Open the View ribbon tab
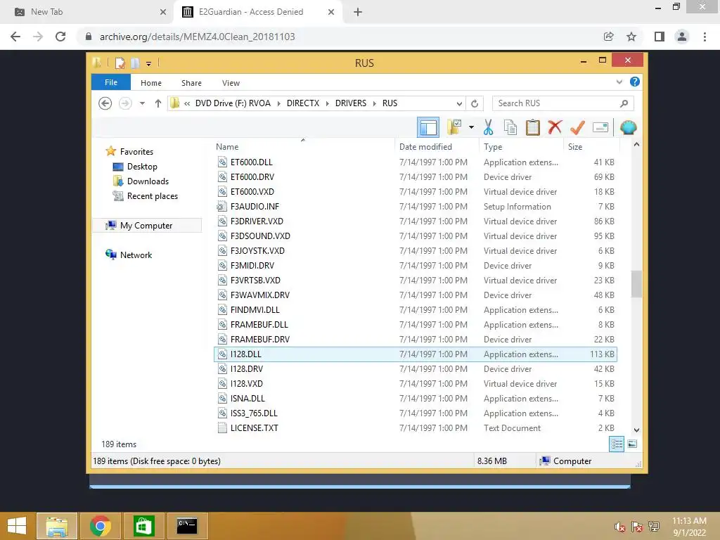The width and height of the screenshot is (720, 540). 231,83
